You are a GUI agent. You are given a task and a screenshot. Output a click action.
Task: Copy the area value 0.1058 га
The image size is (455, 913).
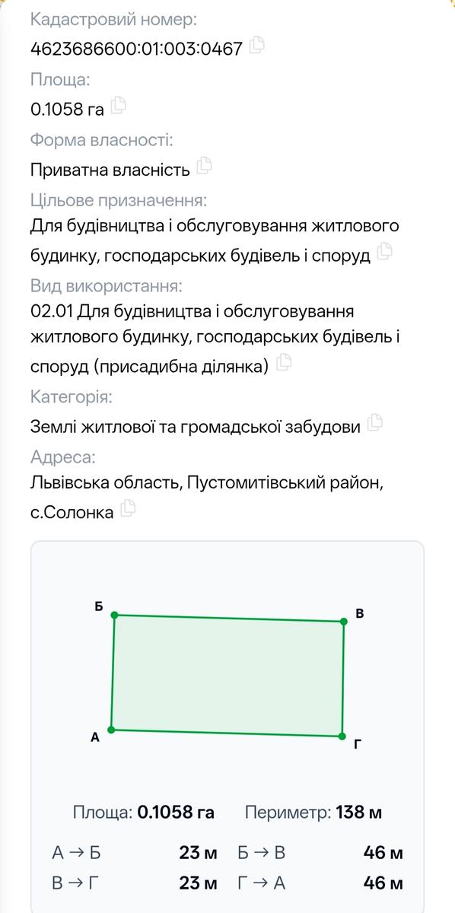[118, 107]
